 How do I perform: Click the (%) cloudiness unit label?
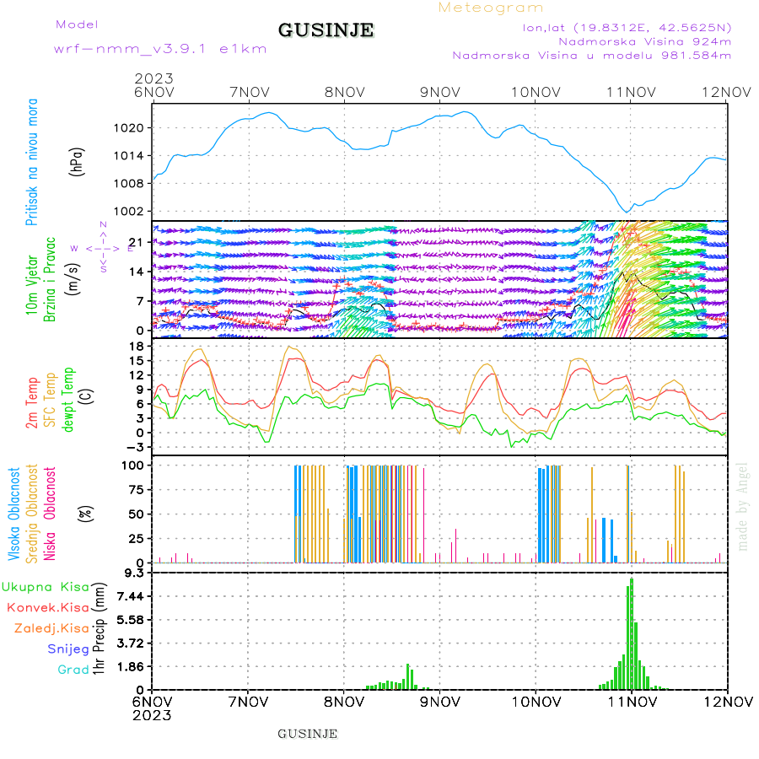point(86,514)
